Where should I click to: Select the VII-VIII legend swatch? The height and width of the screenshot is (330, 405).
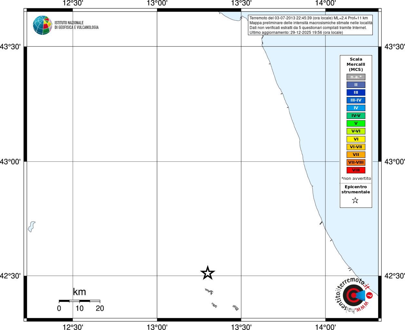356,162
